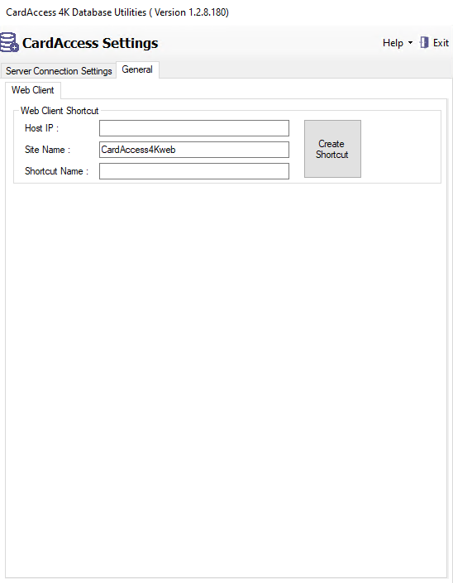Click the window title version text
The image size is (453, 583).
tap(117, 12)
